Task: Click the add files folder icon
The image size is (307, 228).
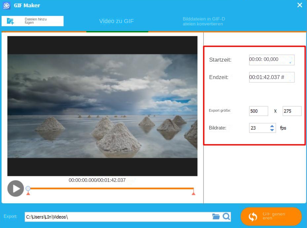Action: point(11,21)
